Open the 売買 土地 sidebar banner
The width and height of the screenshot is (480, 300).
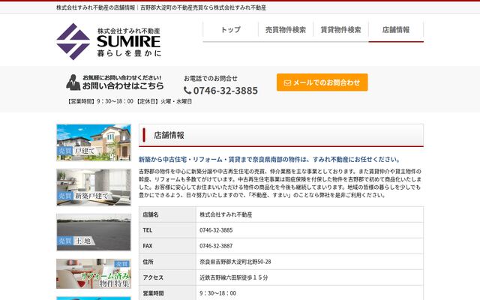pos(94,232)
